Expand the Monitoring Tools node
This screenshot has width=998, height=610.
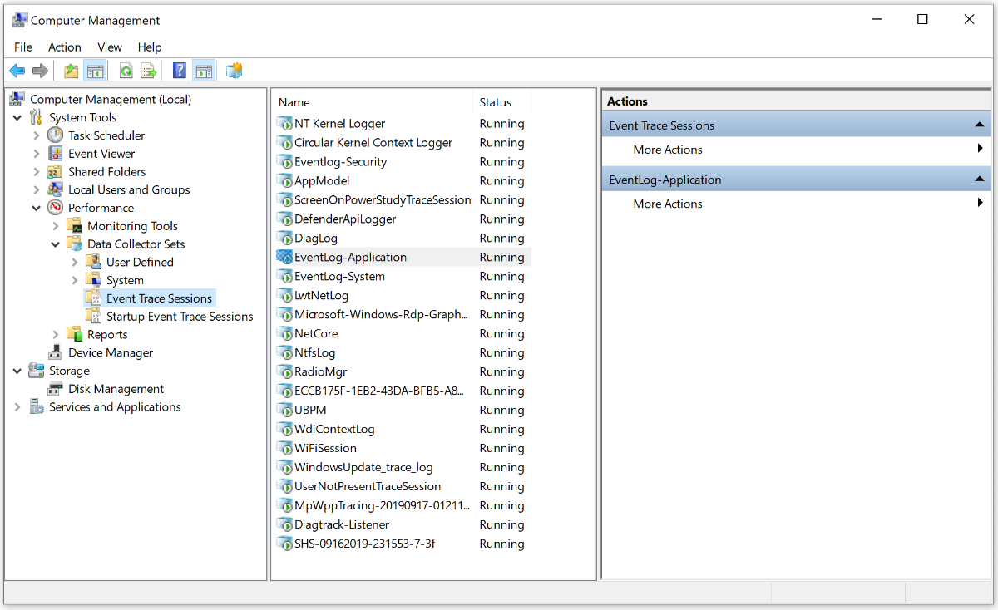click(x=56, y=226)
